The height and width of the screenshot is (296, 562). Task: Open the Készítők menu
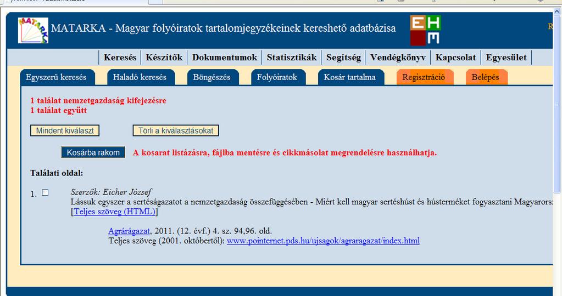tap(164, 58)
